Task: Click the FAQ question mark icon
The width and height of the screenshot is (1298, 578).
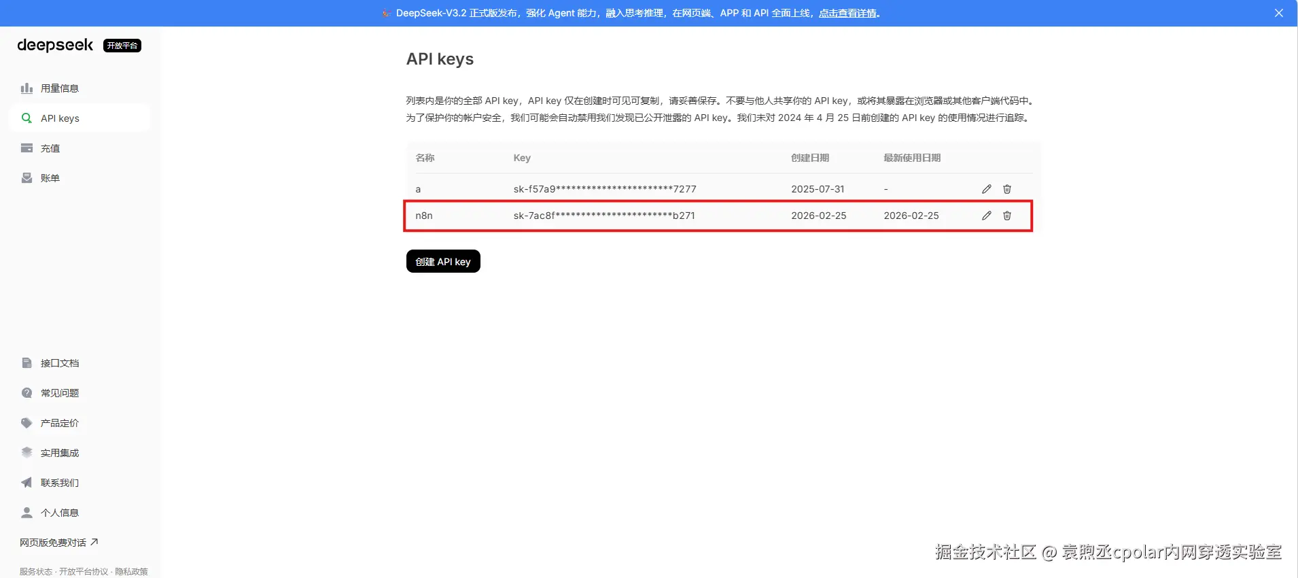Action: coord(27,393)
